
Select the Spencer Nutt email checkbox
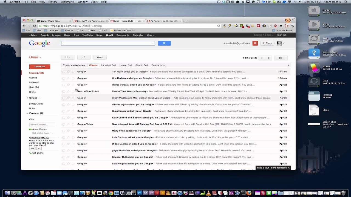[64, 157]
